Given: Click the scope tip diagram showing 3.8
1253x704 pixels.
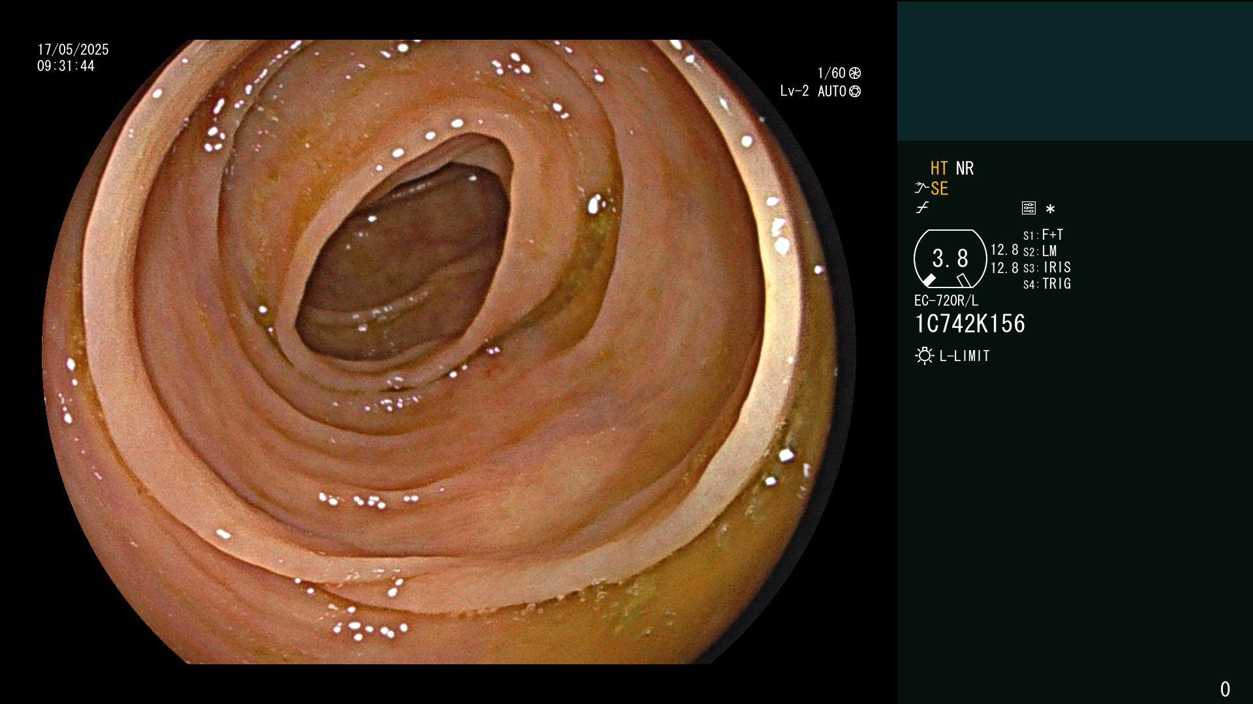Looking at the screenshot, I should [950, 259].
